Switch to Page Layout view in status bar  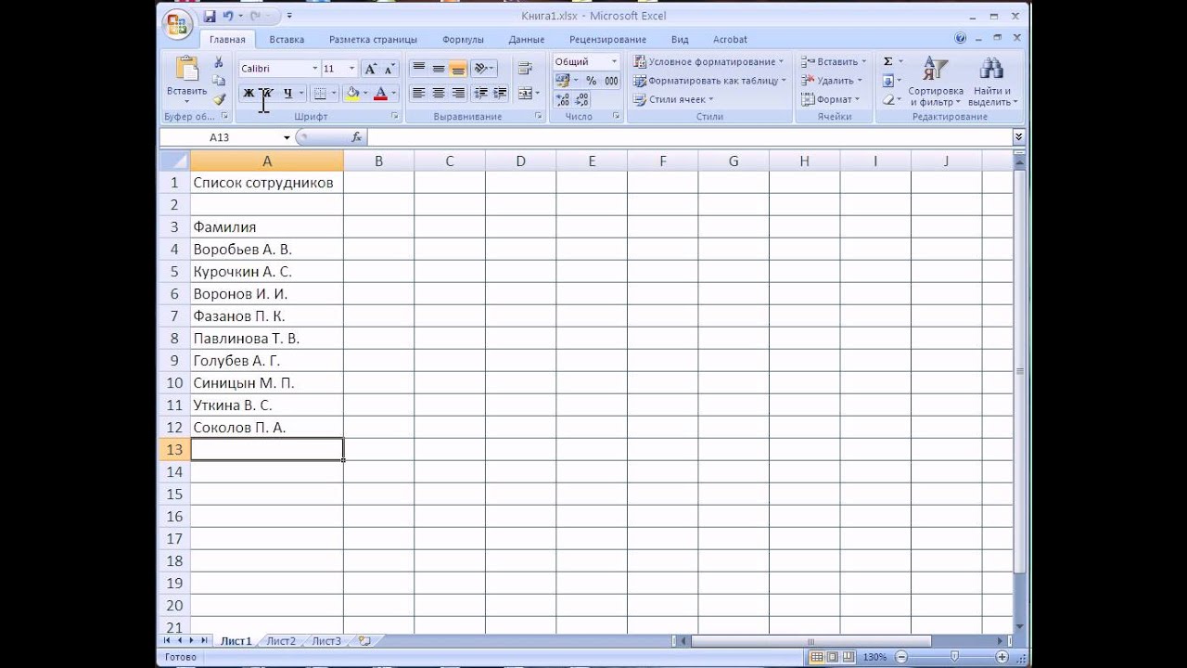coord(832,657)
